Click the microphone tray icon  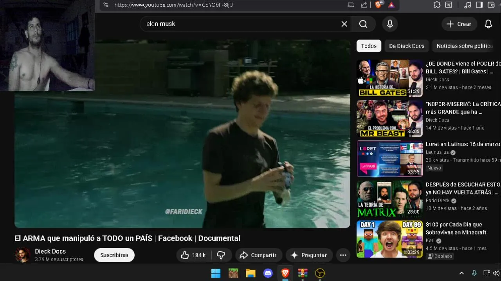[474, 273]
